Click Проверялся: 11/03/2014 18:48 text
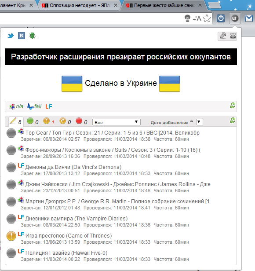255x271 pixels. click(x=117, y=157)
